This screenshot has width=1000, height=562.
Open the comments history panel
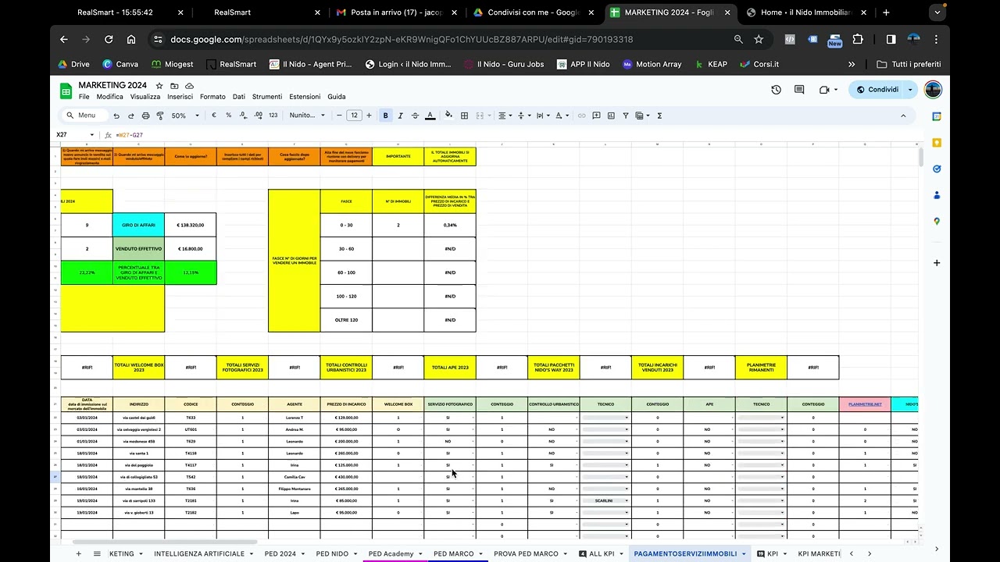click(799, 90)
